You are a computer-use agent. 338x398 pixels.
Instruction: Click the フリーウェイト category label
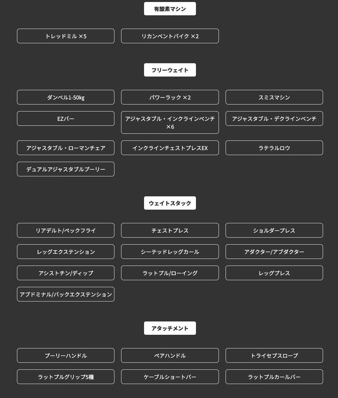coord(170,70)
